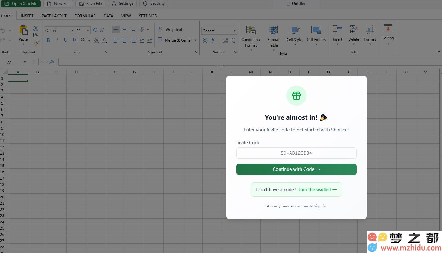Click the Decrease Decimal icon
This screenshot has width=442, height=253.
[233, 41]
